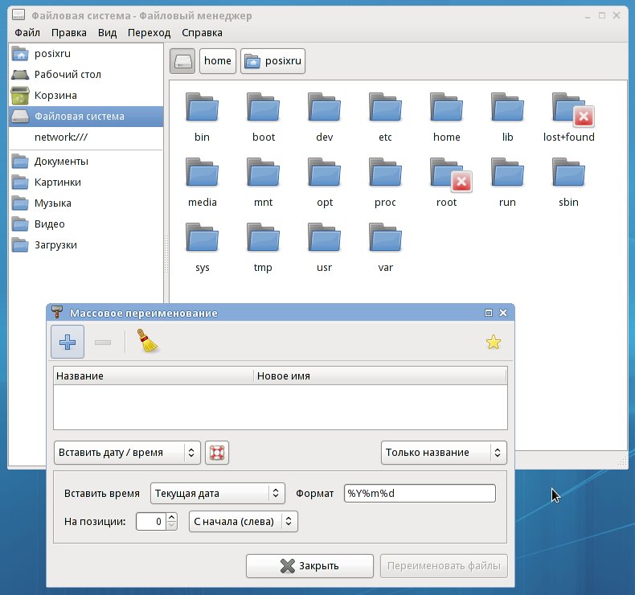Click the Формат input field

(420, 494)
